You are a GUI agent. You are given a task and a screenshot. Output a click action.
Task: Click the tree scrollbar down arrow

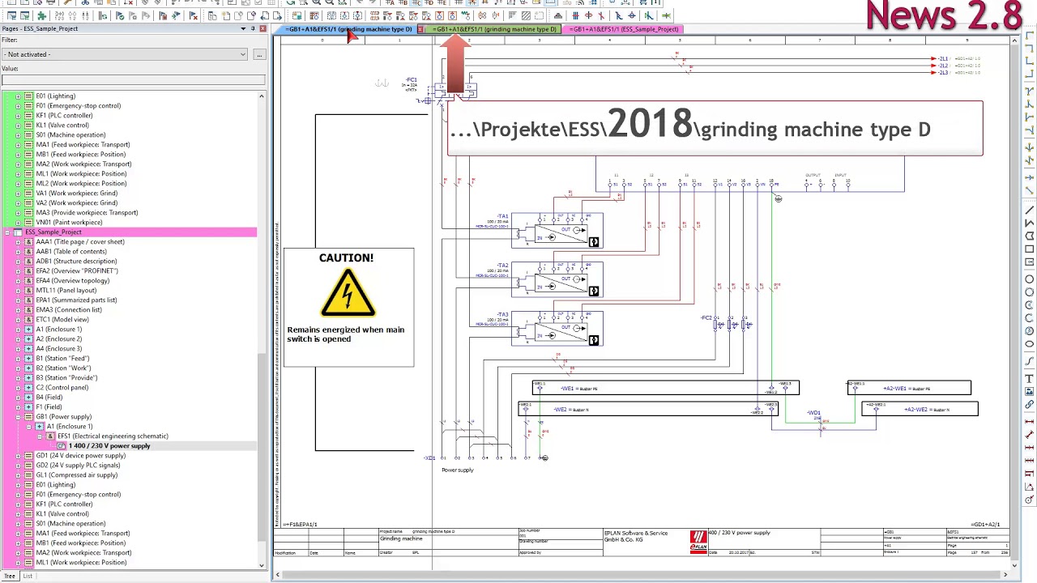pos(262,565)
